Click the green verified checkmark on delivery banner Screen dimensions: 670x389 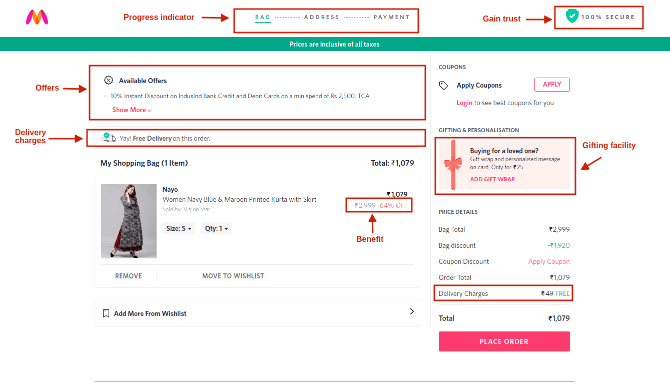tap(106, 134)
